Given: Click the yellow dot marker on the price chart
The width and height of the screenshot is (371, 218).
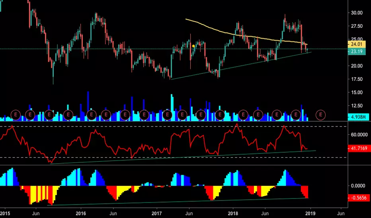Looking at the screenshot, I should pyautogui.click(x=193, y=46).
